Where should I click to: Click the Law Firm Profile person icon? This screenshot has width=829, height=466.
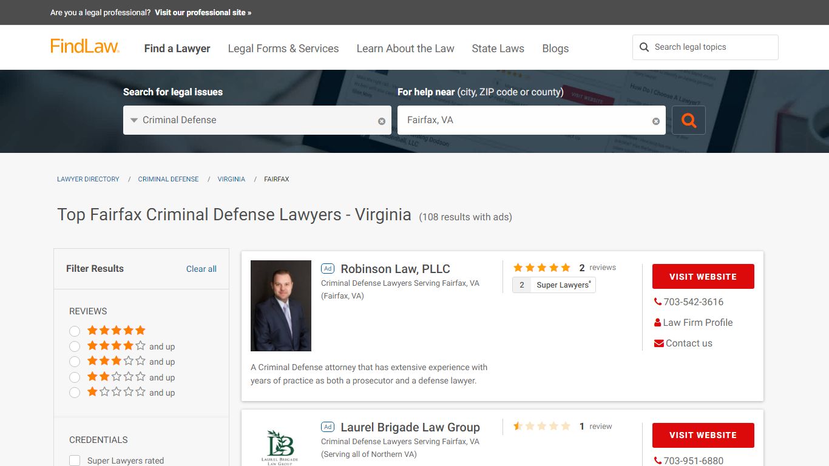[658, 322]
